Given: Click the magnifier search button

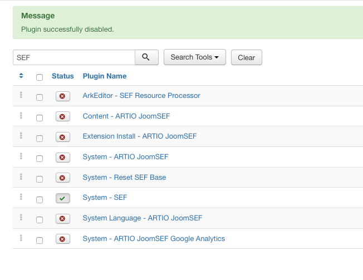Looking at the screenshot, I should pos(146,57).
